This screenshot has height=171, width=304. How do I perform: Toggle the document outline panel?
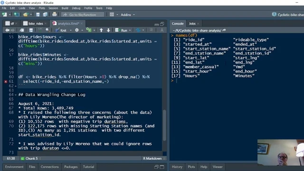tap(151, 30)
